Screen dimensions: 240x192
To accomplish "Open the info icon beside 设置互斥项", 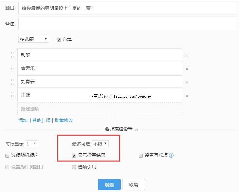I will (171, 155).
